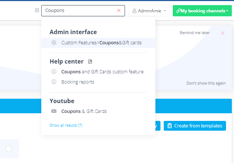Click the gear icon for Custom Features result
This screenshot has height=163, width=234.
coord(54,42)
